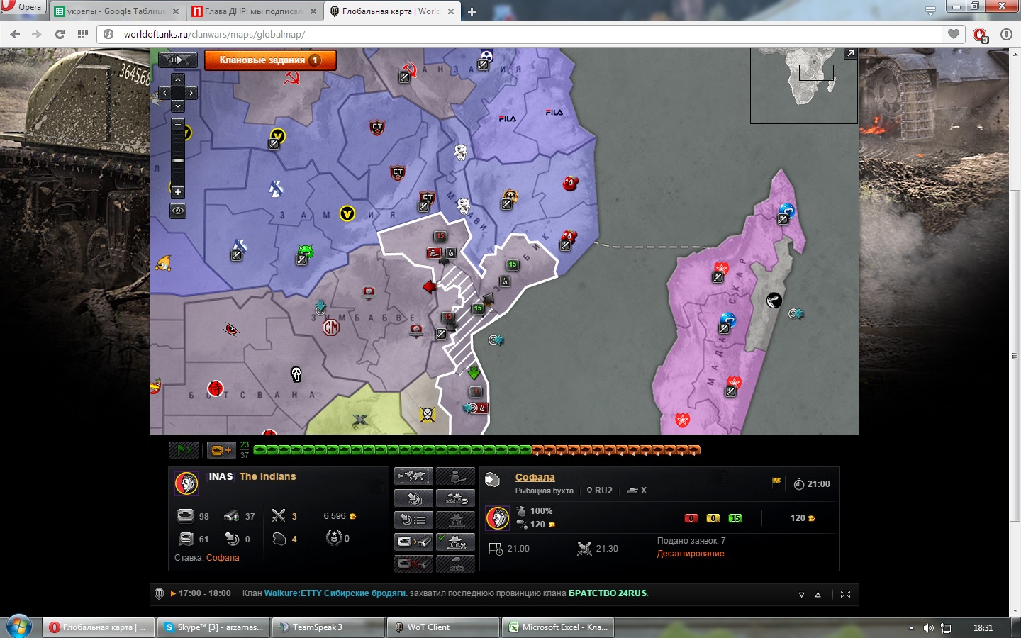Select Глобальная карта World tab
Image resolution: width=1021 pixels, height=638 pixels.
[x=391, y=11]
